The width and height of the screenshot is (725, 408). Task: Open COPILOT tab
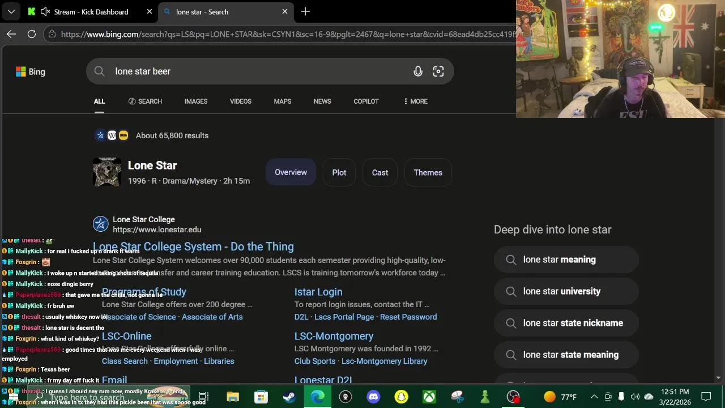point(366,101)
